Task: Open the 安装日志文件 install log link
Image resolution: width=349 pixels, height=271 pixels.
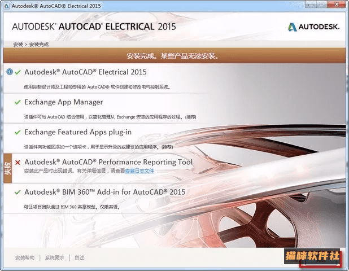Action: (139, 171)
